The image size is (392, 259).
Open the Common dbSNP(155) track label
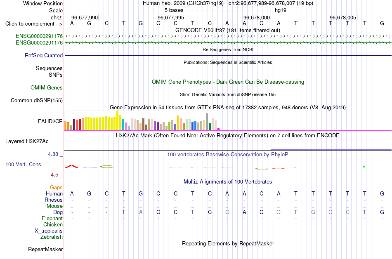(36, 100)
